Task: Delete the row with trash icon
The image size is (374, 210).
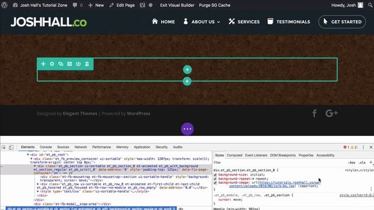Action: (87, 64)
